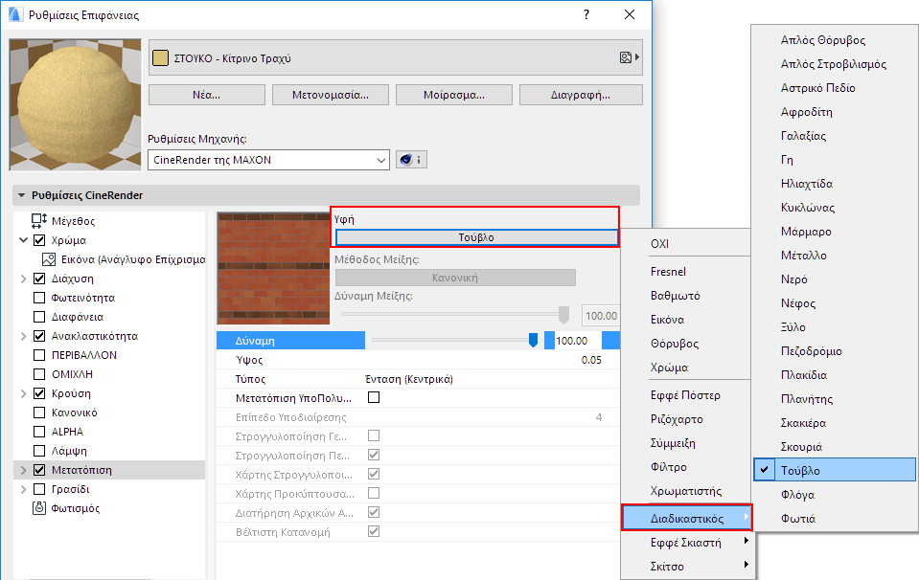Open the Διαδικαστικός submenu
The width and height of the screenshot is (919, 580).
(x=686, y=518)
